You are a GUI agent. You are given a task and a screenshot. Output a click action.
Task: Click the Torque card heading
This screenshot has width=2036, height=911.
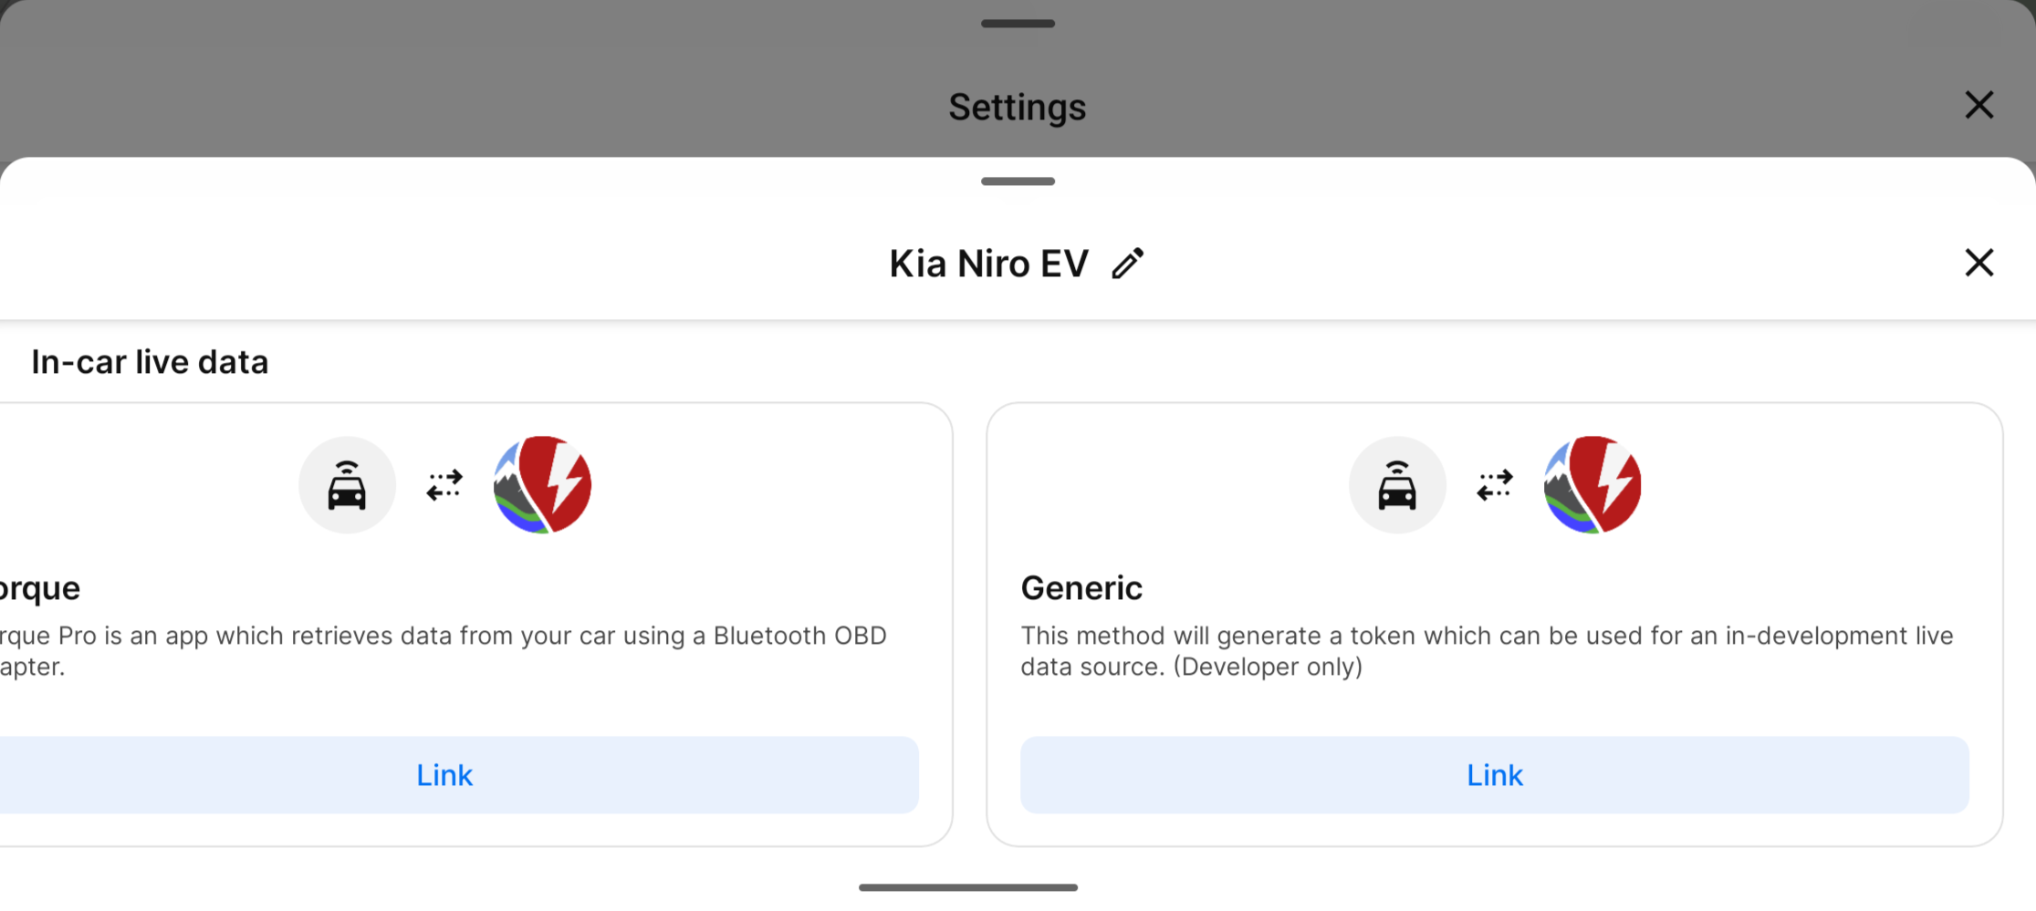coord(40,588)
